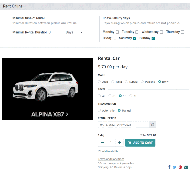
Task: Check the Tuesday unavailability checkbox
Action: click(137, 32)
